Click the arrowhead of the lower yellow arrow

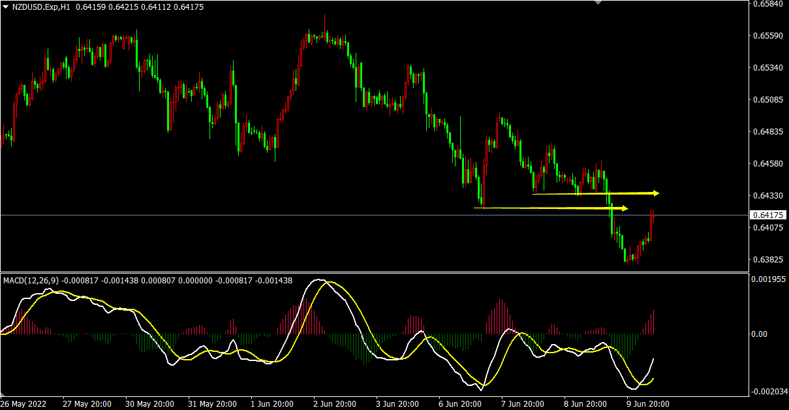(x=625, y=208)
